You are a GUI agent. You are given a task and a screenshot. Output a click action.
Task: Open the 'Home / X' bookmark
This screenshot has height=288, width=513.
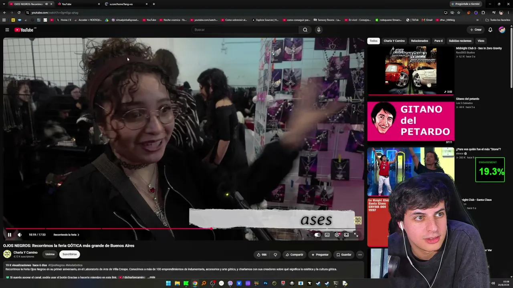(x=64, y=20)
